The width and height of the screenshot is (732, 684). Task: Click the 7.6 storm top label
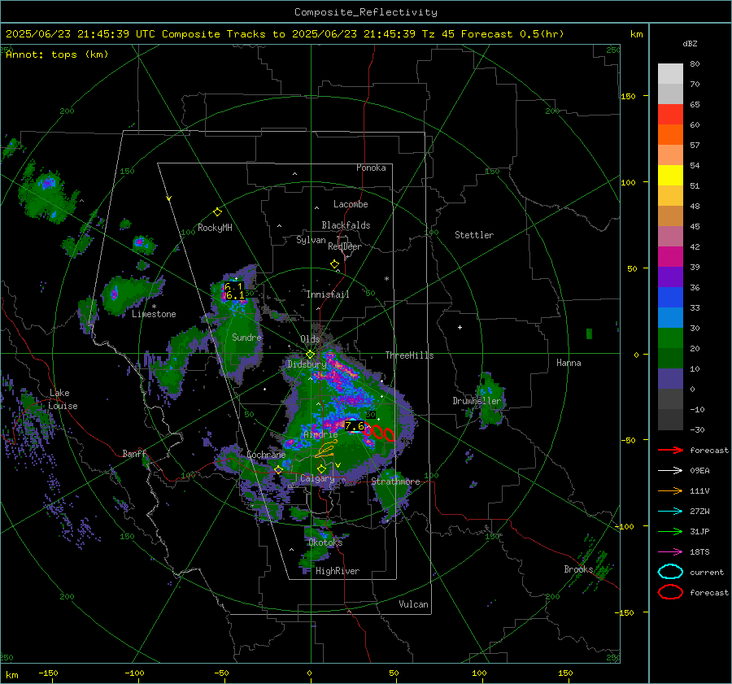click(355, 426)
